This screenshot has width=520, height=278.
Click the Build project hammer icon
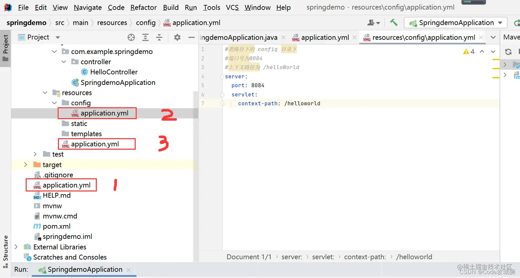click(393, 23)
